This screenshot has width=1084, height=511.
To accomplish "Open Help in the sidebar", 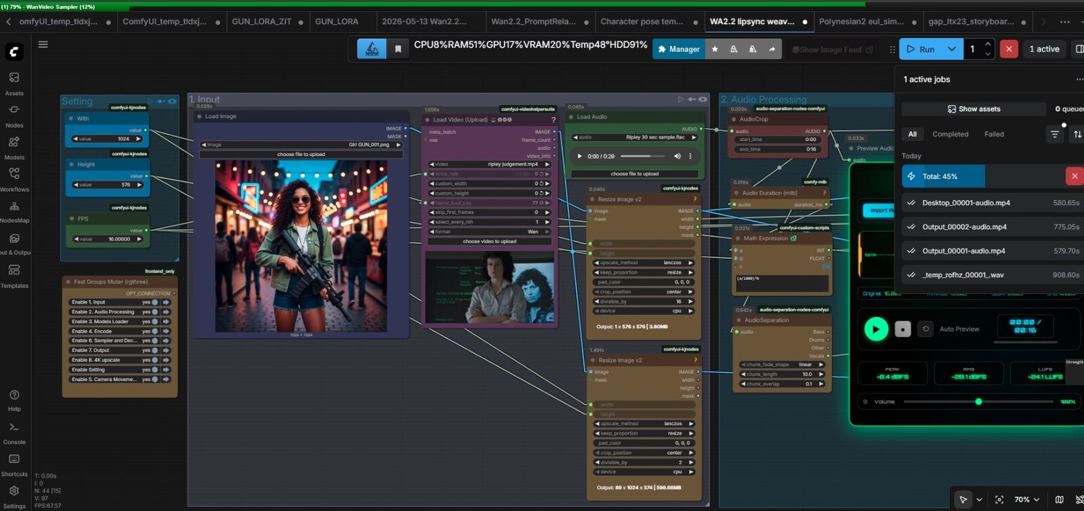I will point(14,400).
